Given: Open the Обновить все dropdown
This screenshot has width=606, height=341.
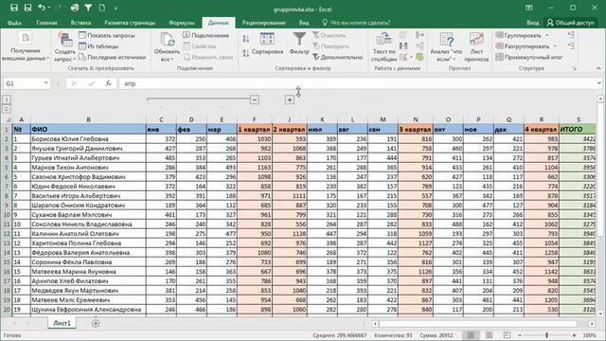Looking at the screenshot, I should point(167,47).
